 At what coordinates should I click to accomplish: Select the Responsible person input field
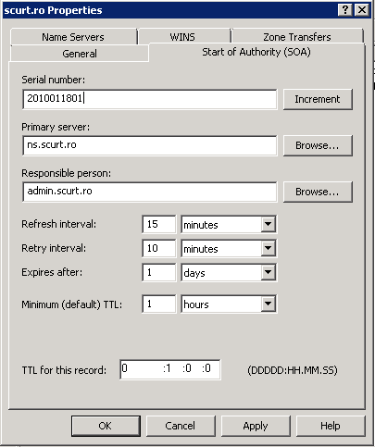[x=150, y=192]
